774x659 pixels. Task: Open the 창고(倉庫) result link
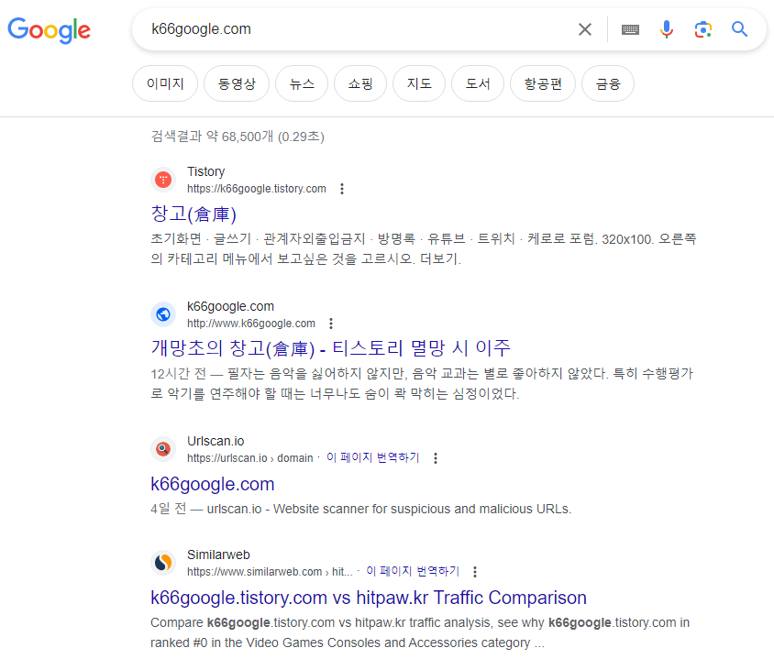[x=193, y=214]
